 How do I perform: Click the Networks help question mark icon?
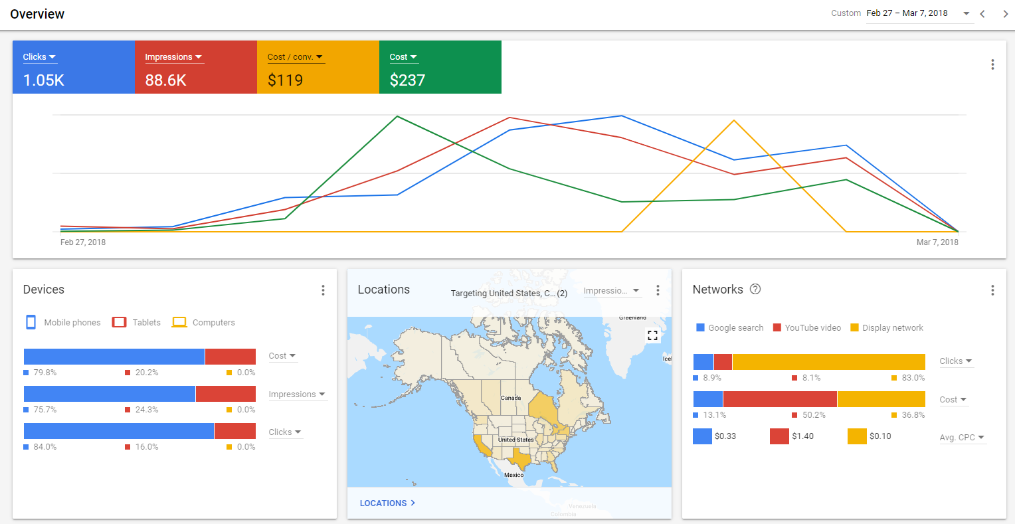[x=755, y=289]
